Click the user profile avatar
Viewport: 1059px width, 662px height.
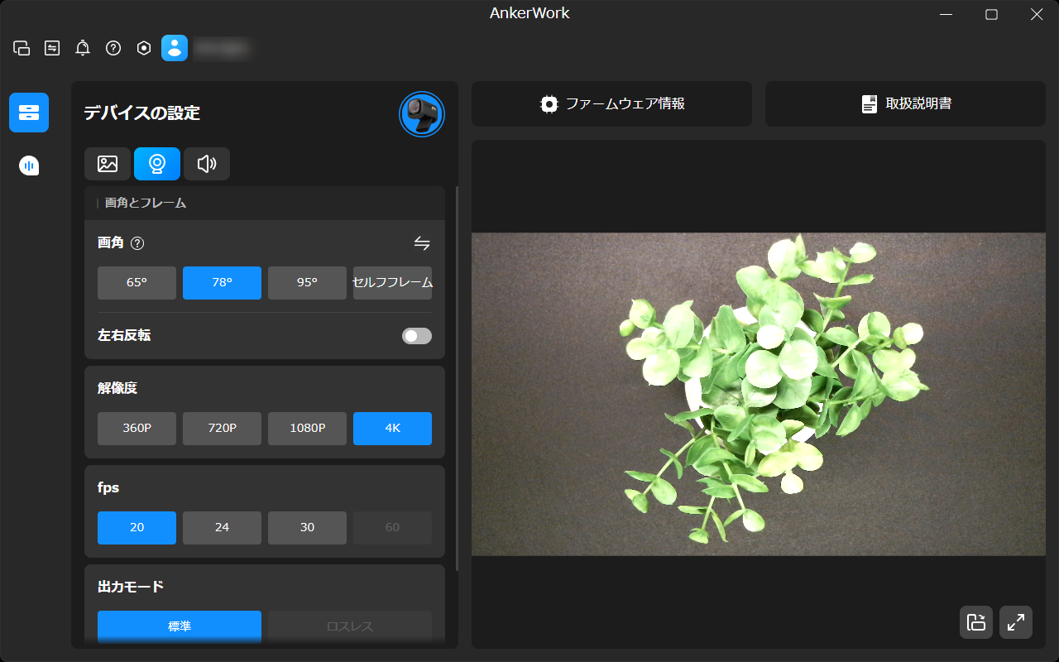click(175, 48)
